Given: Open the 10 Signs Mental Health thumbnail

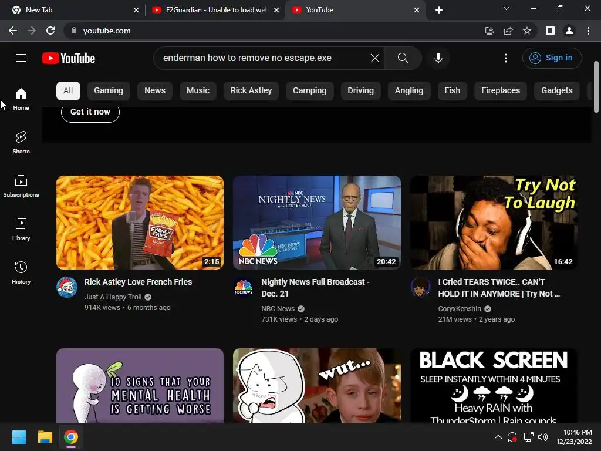Looking at the screenshot, I should pos(140,385).
